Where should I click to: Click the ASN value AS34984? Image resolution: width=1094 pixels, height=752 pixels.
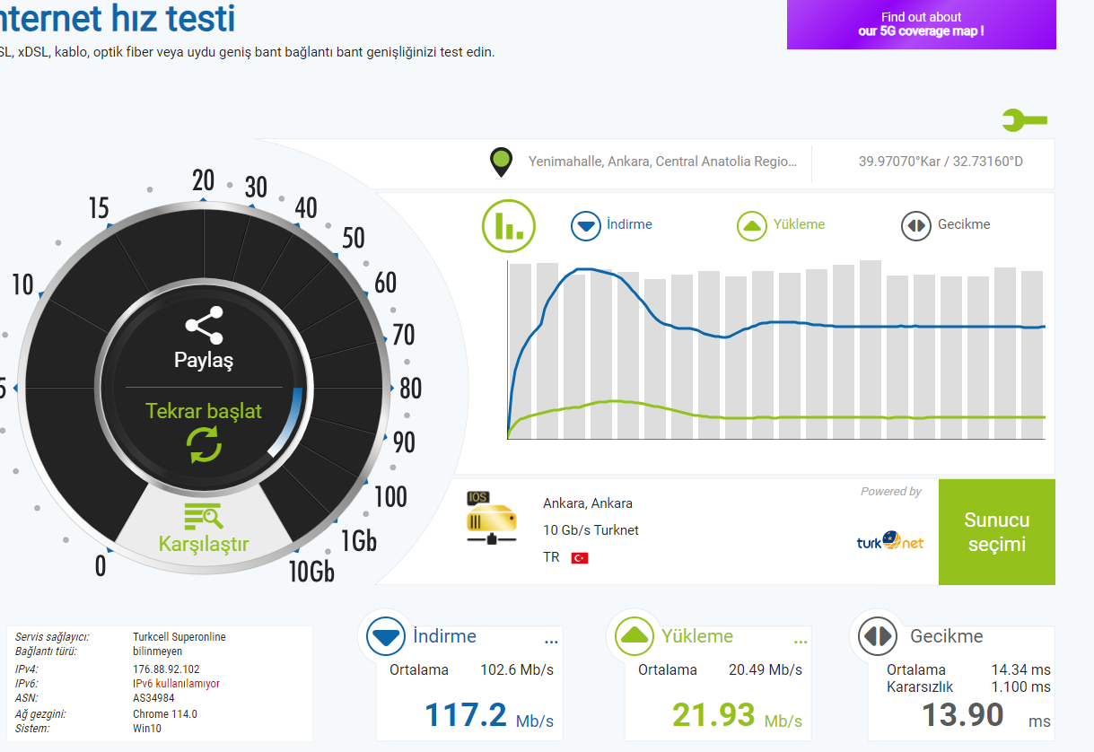[153, 698]
